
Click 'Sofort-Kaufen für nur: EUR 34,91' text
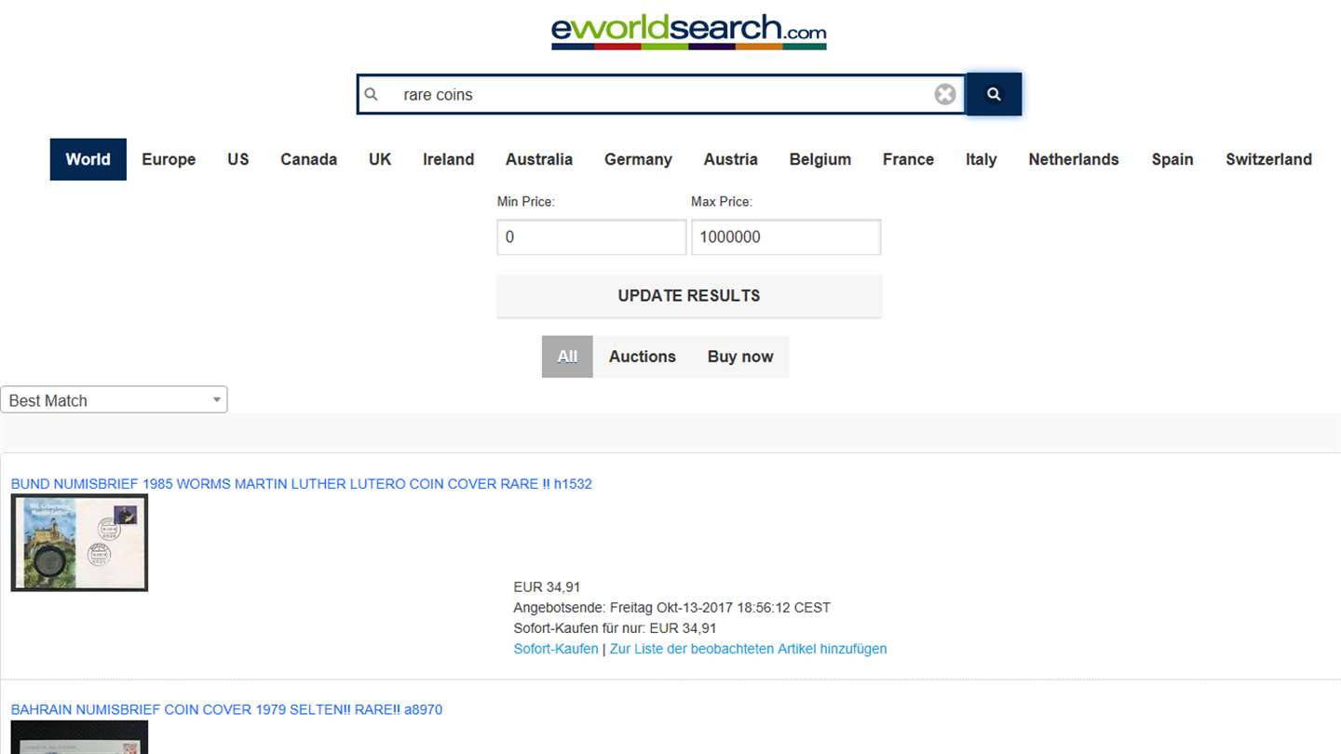(x=615, y=628)
